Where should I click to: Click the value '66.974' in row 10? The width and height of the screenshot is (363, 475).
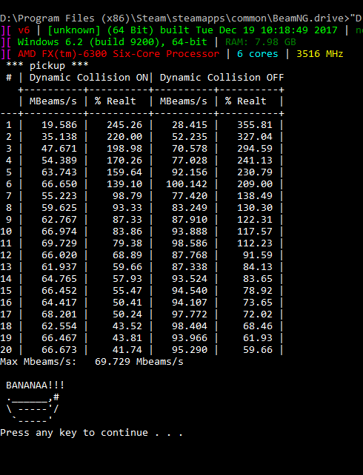59,231
